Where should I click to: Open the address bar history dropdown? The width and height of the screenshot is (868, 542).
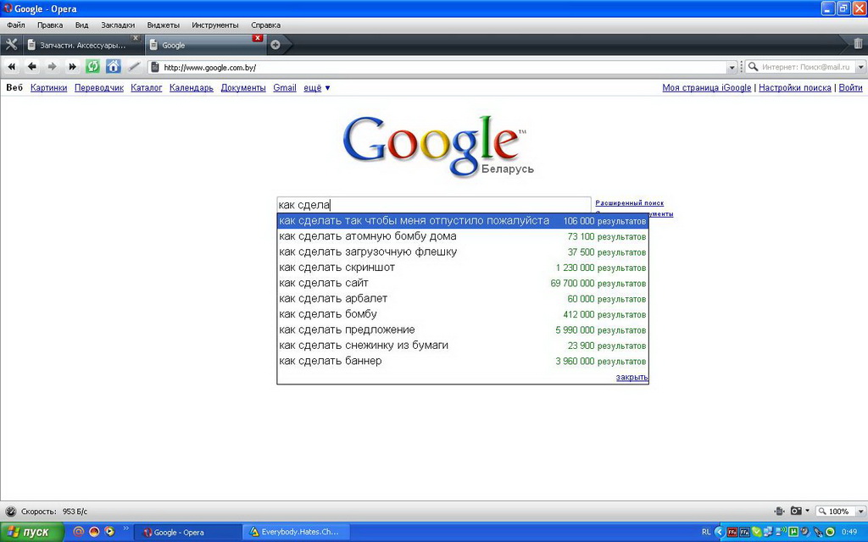732,67
